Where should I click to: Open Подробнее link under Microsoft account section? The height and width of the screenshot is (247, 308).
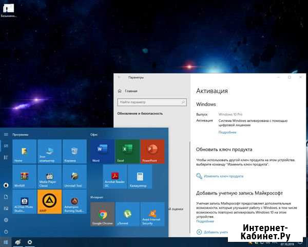click(x=205, y=221)
